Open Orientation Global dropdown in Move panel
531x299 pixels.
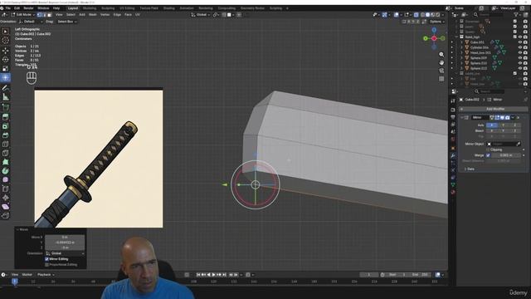65,253
